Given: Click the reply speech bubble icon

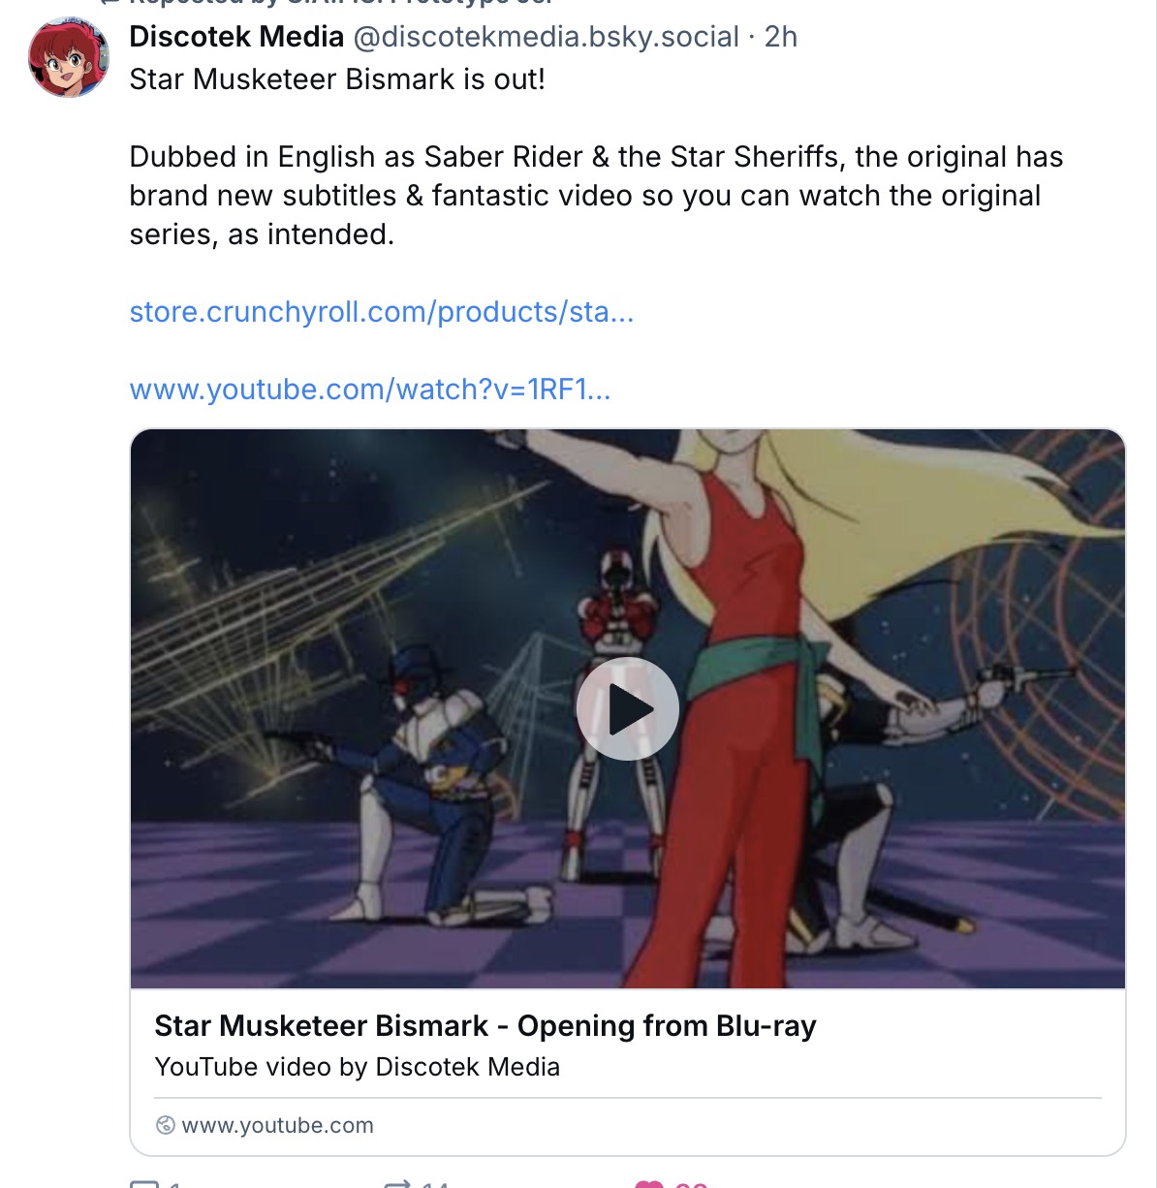Looking at the screenshot, I should click(143, 1183).
